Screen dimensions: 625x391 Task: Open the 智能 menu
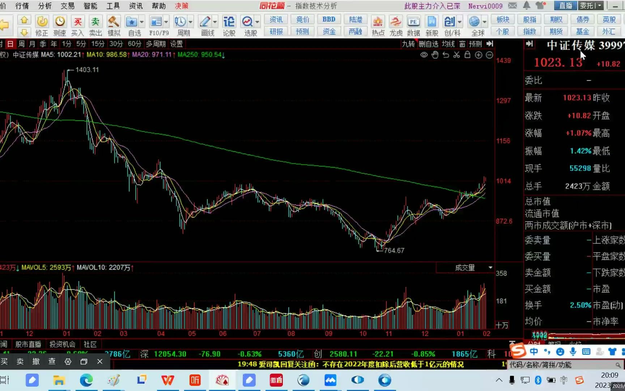[90, 5]
